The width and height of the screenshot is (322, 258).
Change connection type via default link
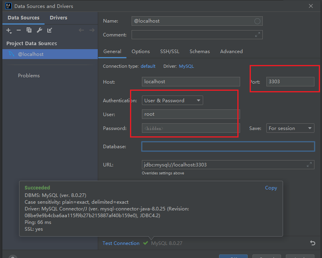tap(148, 66)
